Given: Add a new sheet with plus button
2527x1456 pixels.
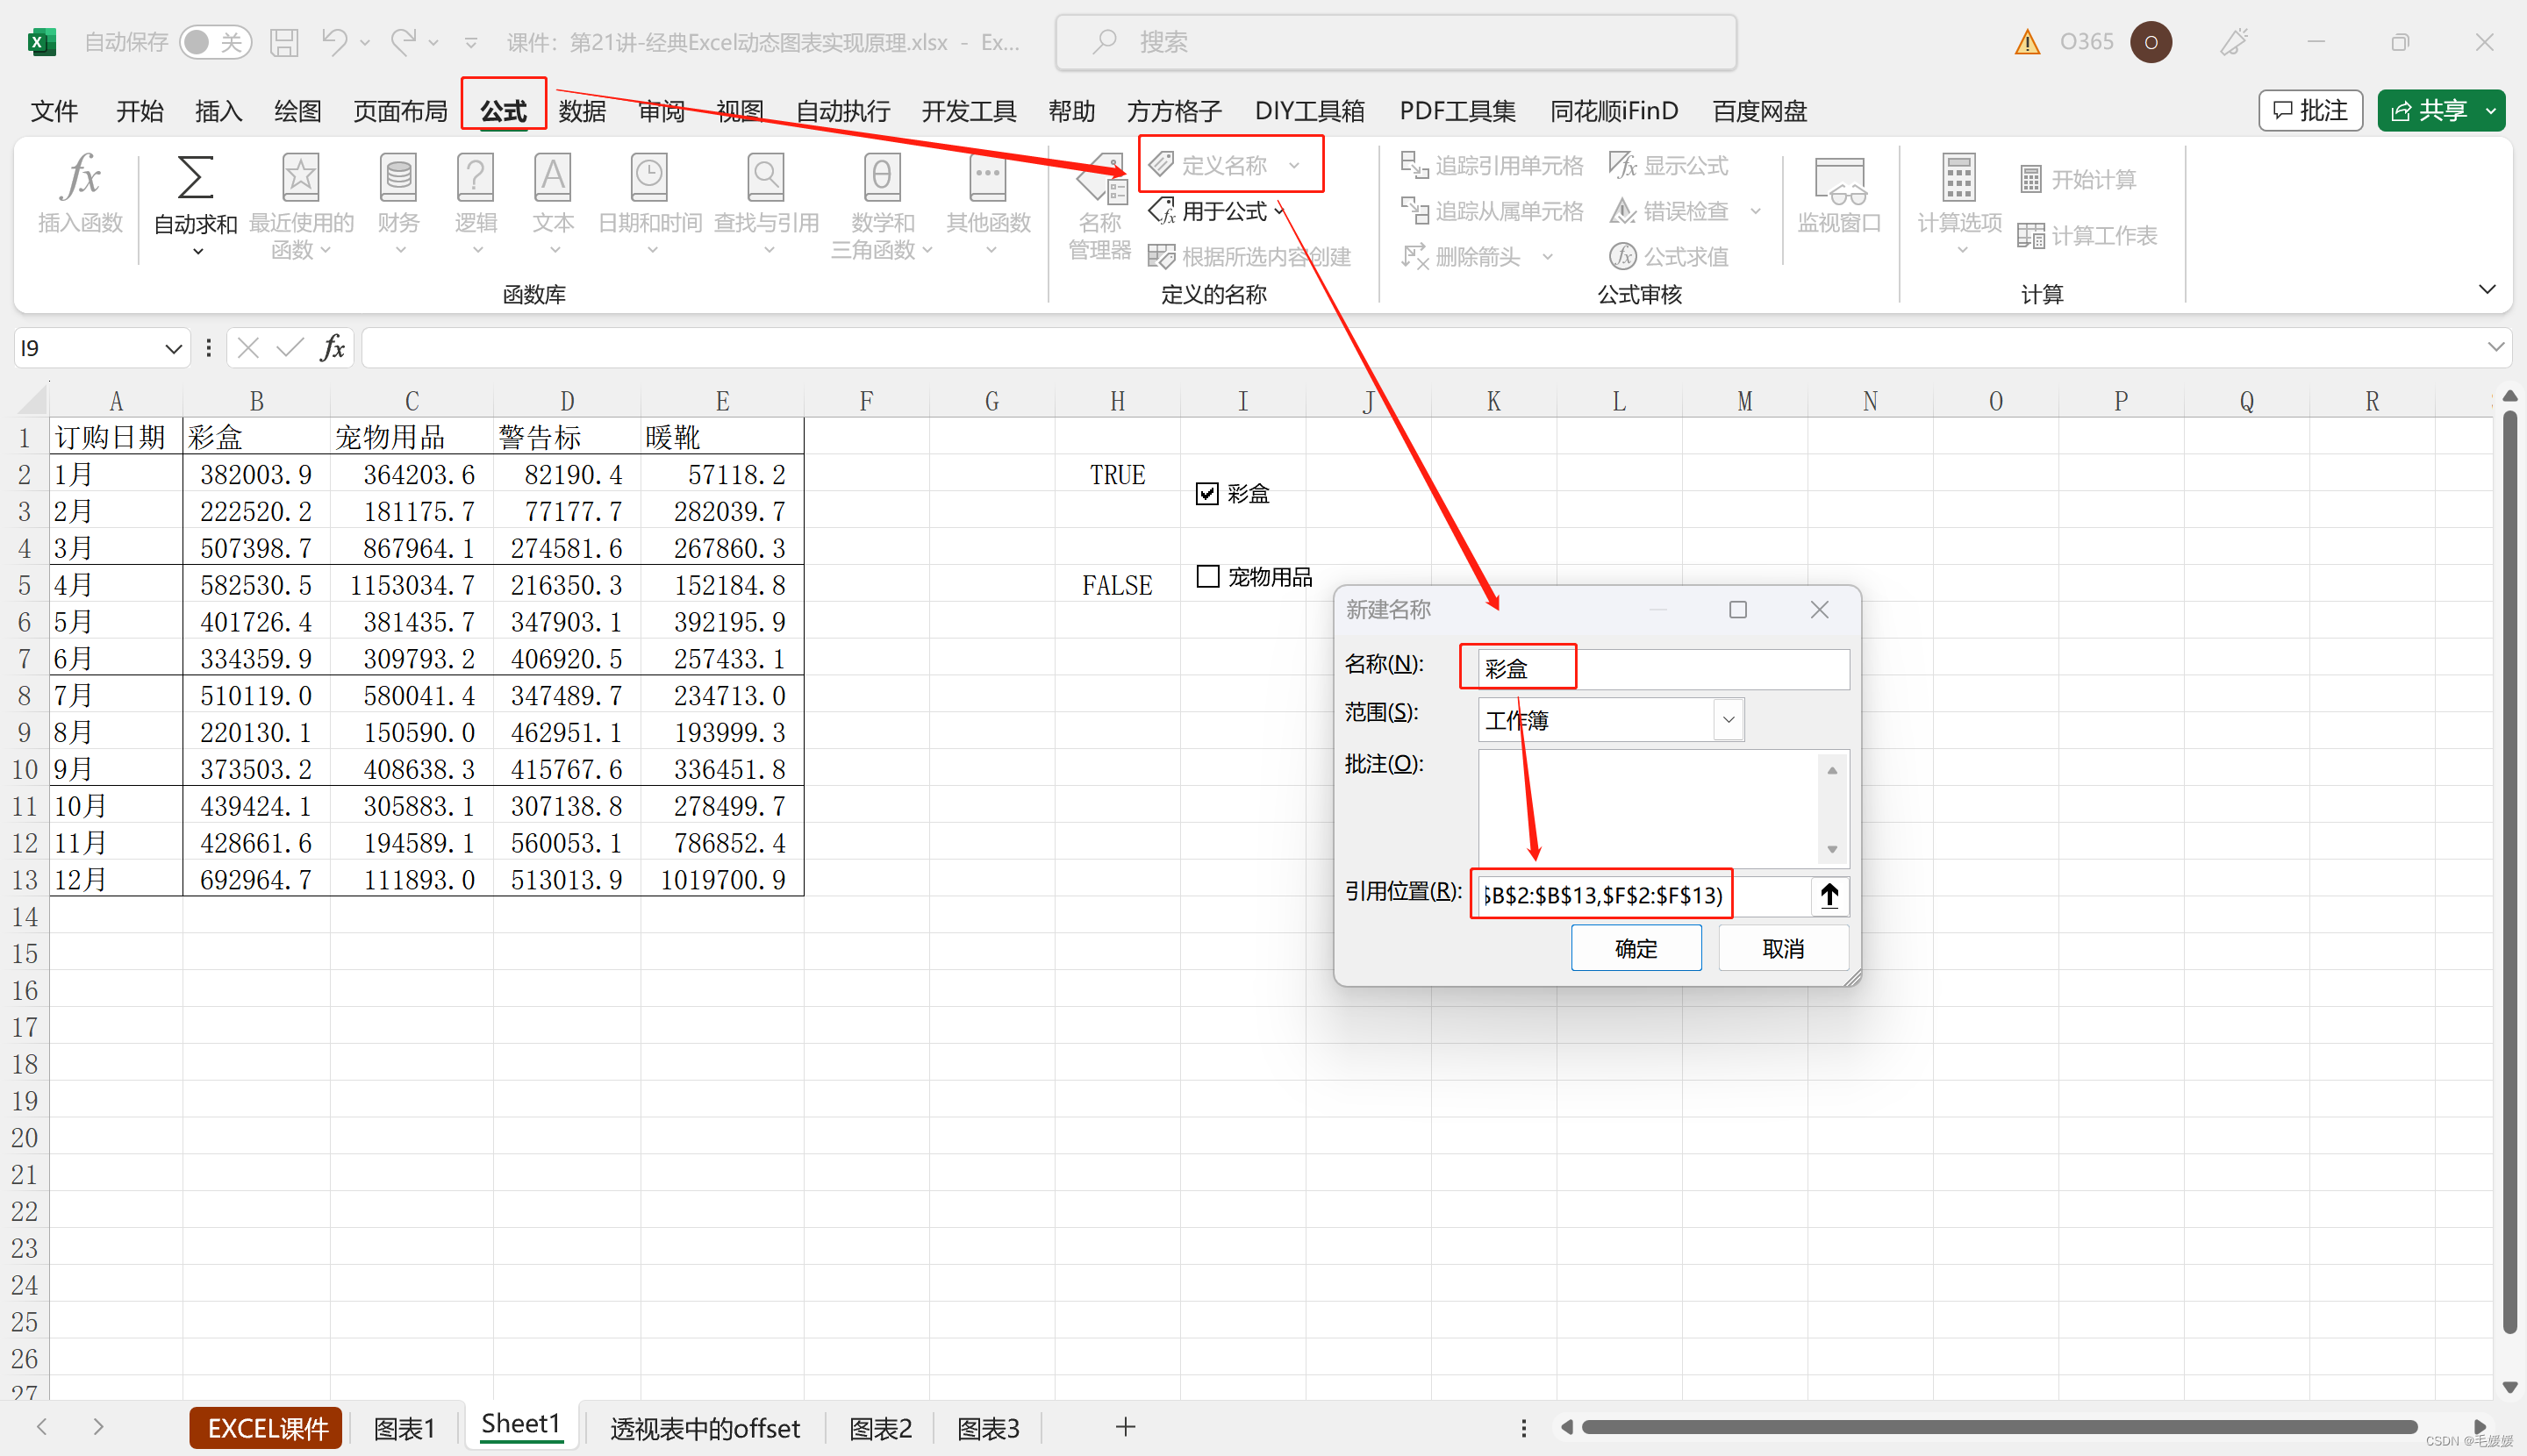Looking at the screenshot, I should [1125, 1427].
